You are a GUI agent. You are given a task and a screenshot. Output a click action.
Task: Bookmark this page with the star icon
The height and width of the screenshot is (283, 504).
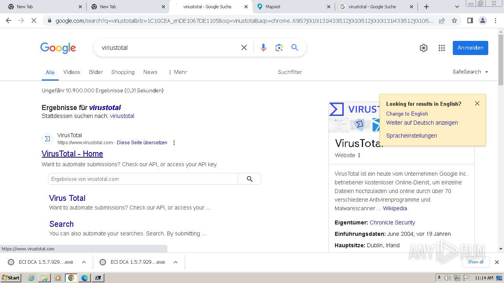coord(454,20)
